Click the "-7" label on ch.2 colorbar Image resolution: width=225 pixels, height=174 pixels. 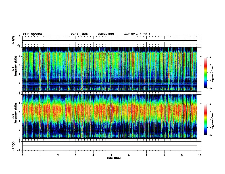pos(210,112)
